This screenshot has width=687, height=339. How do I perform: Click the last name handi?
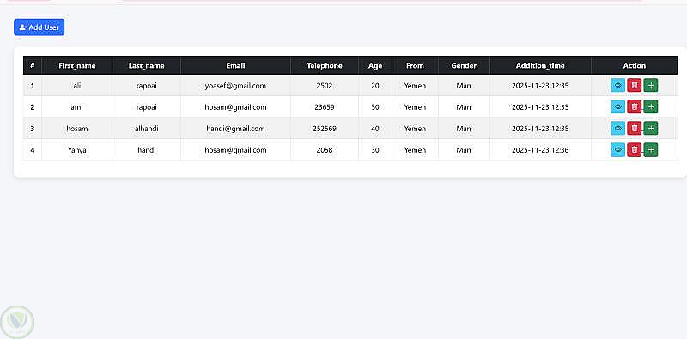[146, 150]
